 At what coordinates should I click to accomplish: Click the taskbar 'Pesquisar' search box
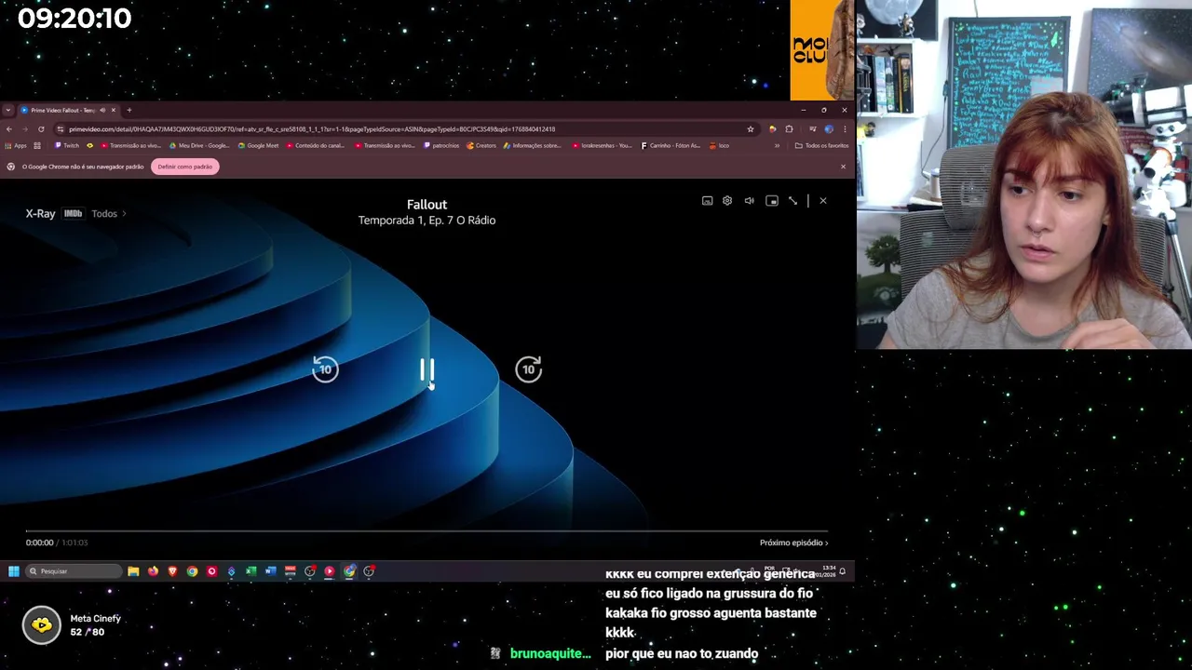74,571
